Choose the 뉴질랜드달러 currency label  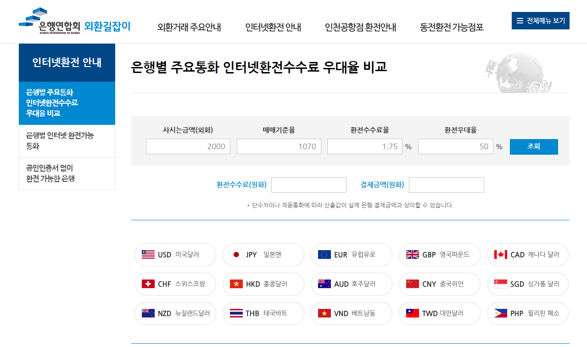[192, 313]
